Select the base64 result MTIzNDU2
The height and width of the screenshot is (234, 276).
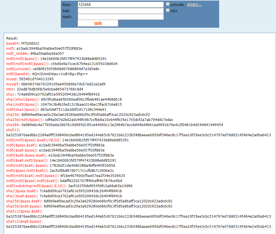(30, 44)
